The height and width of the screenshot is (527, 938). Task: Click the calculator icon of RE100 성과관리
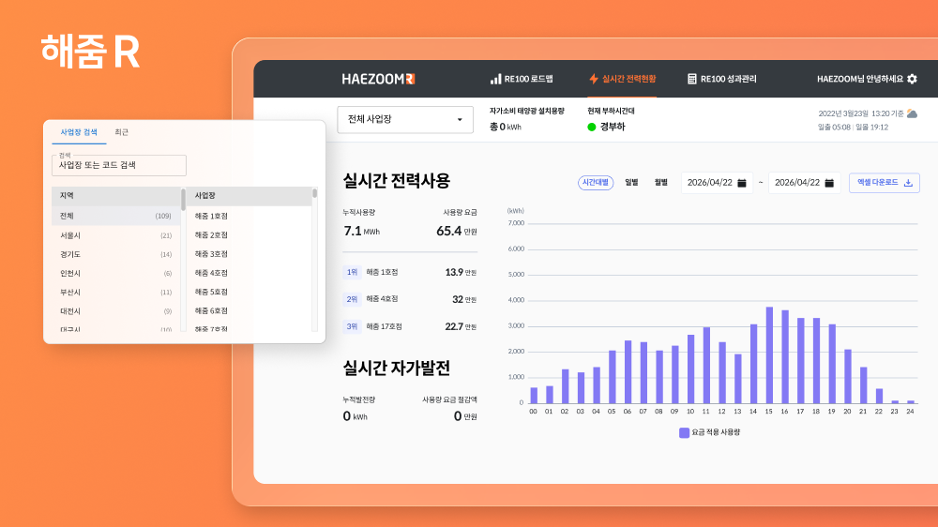(x=692, y=79)
